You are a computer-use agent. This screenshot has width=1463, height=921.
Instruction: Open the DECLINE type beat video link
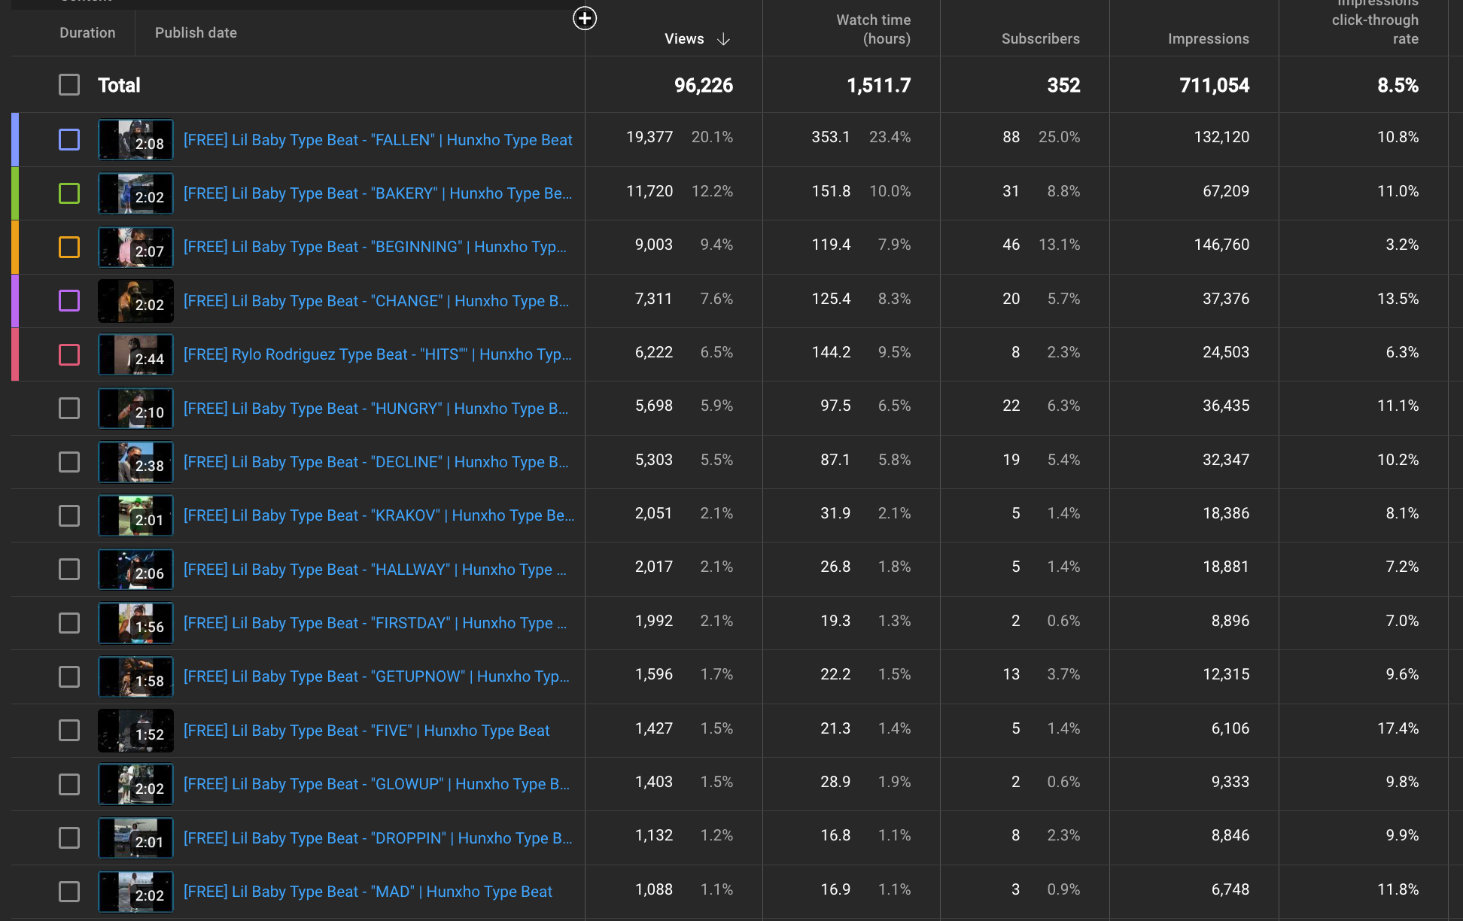[x=376, y=462]
